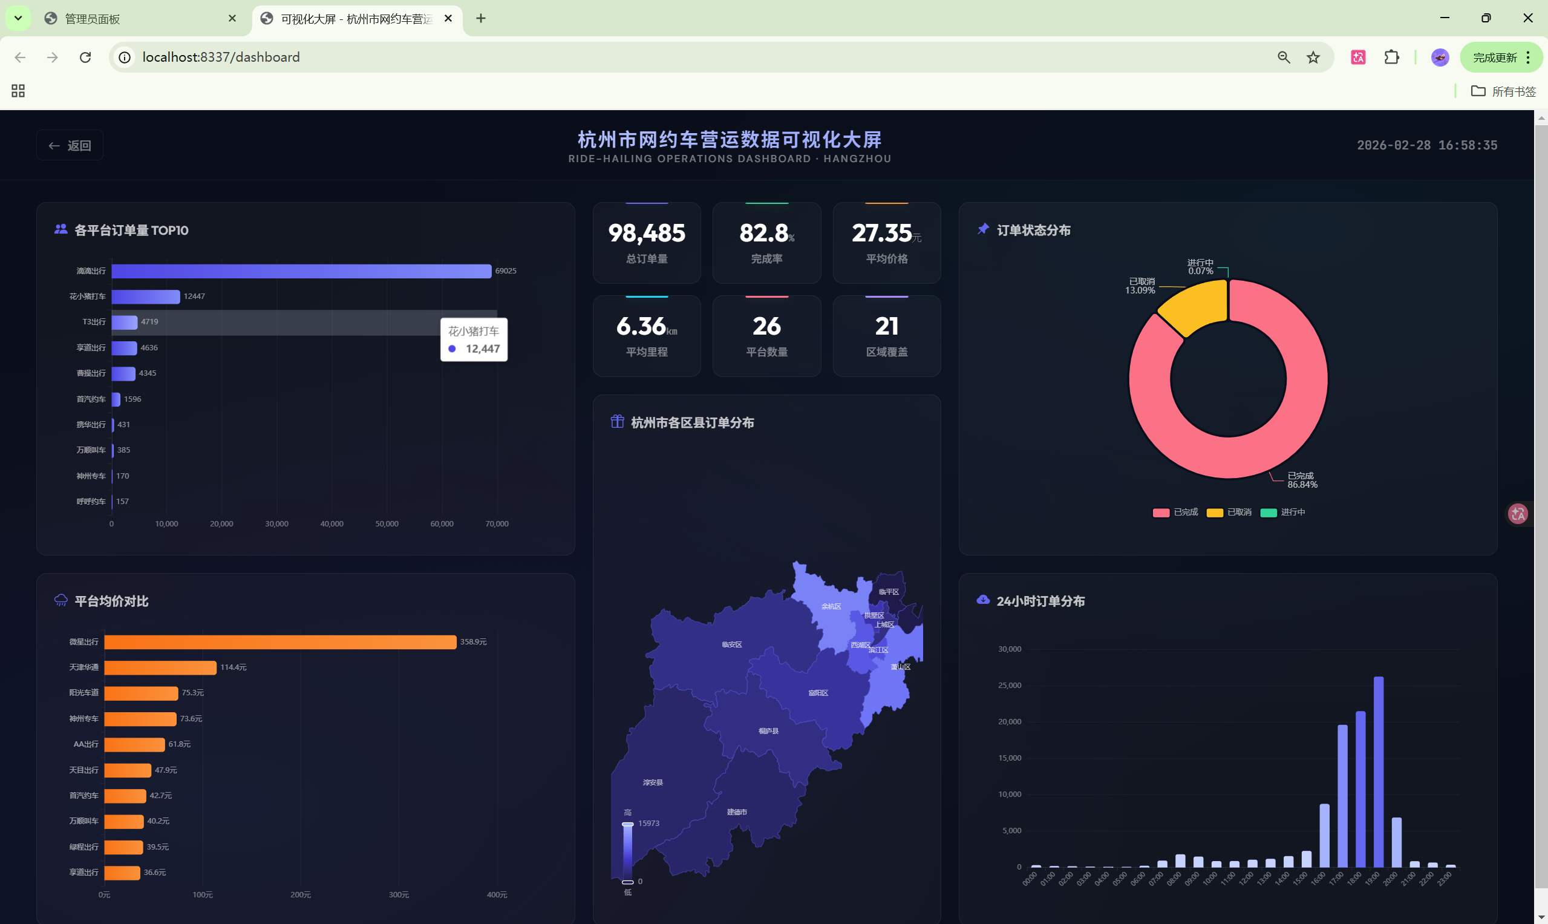
Task: Click the user profile avatar icon
Action: (1440, 57)
